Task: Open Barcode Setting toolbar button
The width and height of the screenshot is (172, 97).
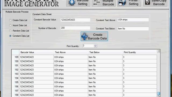Action: (78, 3)
